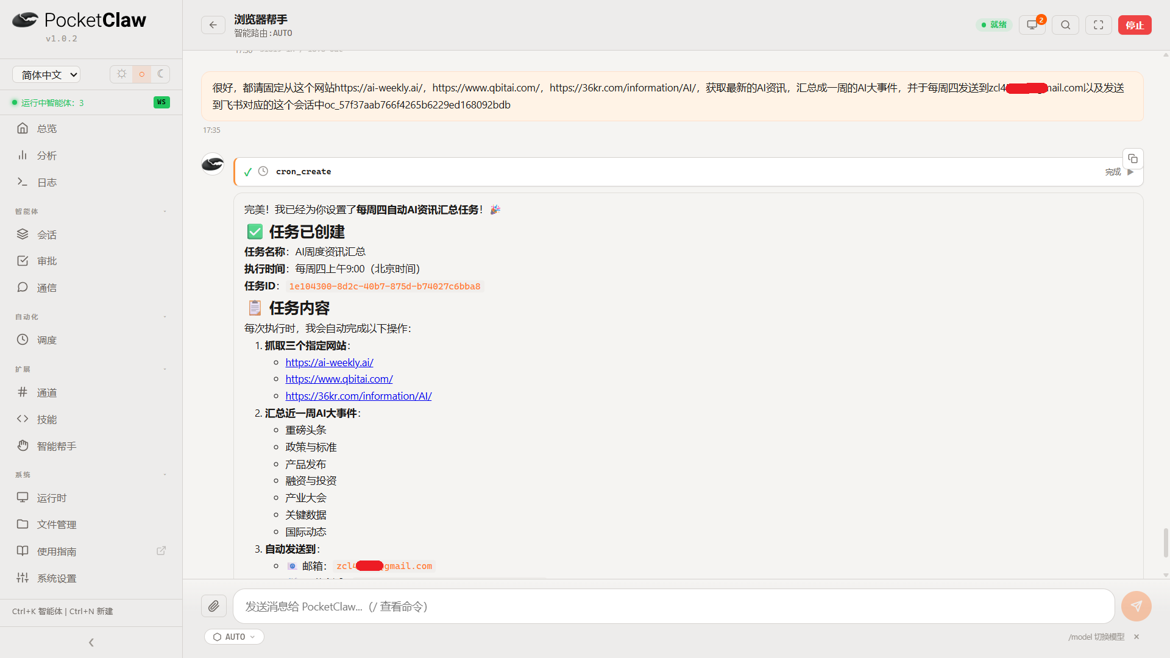1170x658 pixels.
Task: Select the auto theme circle toggle
Action: tap(142, 74)
